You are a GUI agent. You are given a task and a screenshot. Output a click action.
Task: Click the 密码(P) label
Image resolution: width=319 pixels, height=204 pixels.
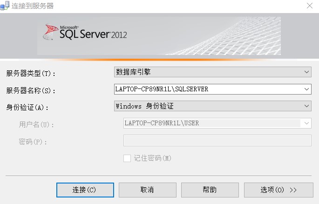[33, 142]
